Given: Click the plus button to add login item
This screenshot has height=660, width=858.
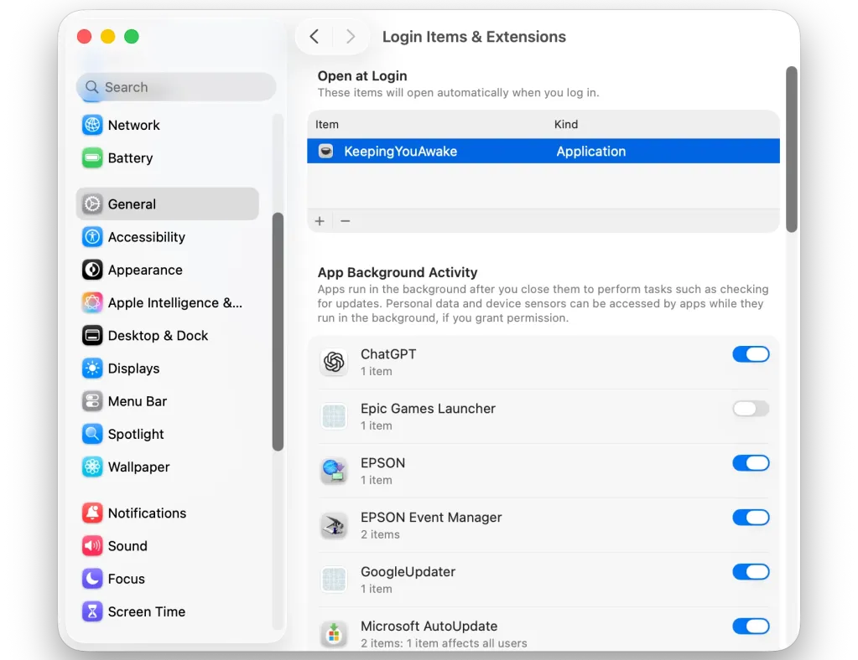Looking at the screenshot, I should coord(320,221).
